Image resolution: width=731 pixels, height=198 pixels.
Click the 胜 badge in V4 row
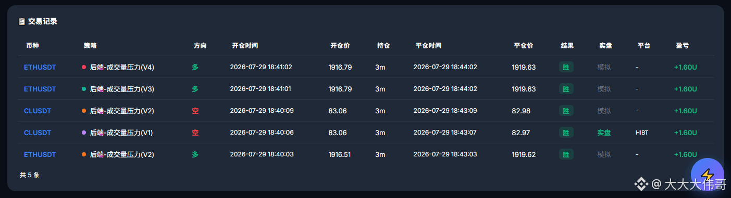tap(566, 67)
